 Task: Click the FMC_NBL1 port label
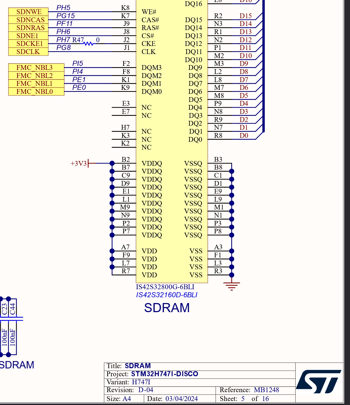pyautogui.click(x=36, y=84)
